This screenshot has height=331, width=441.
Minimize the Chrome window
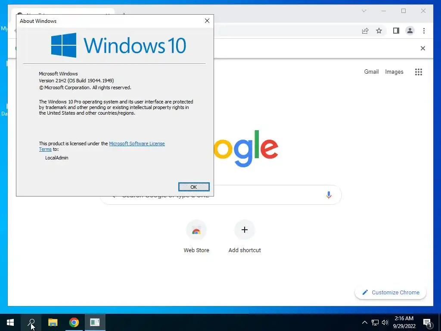(383, 11)
